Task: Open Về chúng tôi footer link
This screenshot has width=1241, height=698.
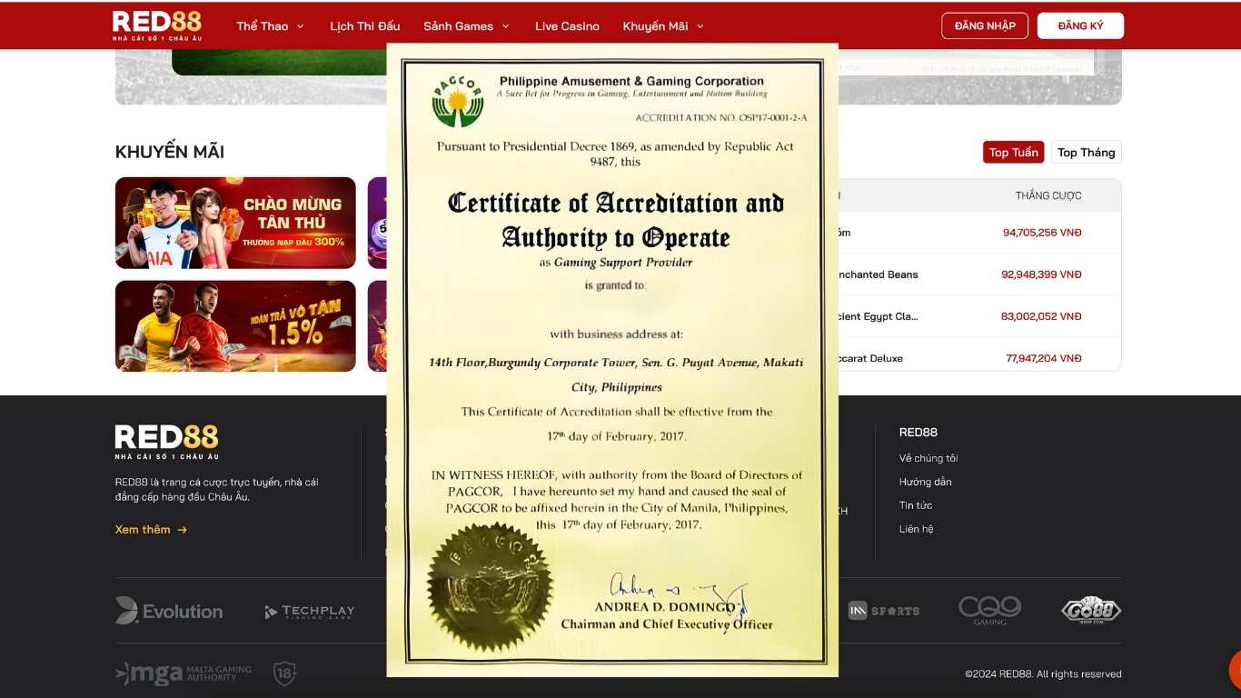Action: click(x=928, y=458)
